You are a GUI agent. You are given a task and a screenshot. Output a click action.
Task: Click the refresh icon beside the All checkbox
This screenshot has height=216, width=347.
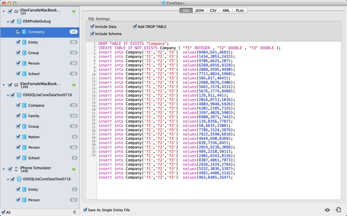coord(75,212)
